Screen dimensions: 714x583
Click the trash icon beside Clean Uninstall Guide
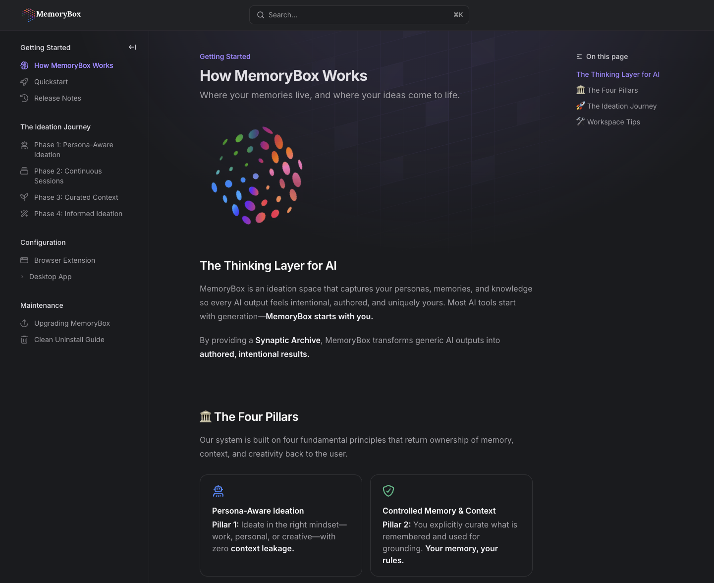coord(24,340)
